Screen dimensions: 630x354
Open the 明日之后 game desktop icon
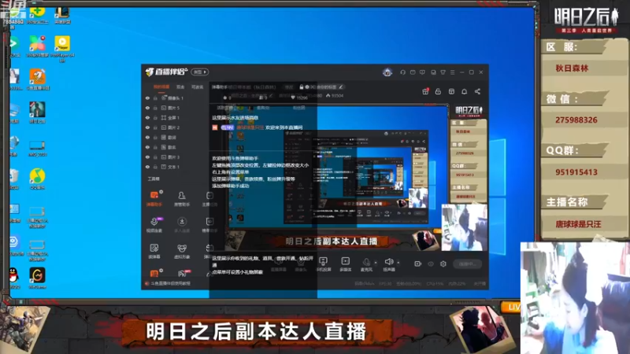click(x=37, y=112)
